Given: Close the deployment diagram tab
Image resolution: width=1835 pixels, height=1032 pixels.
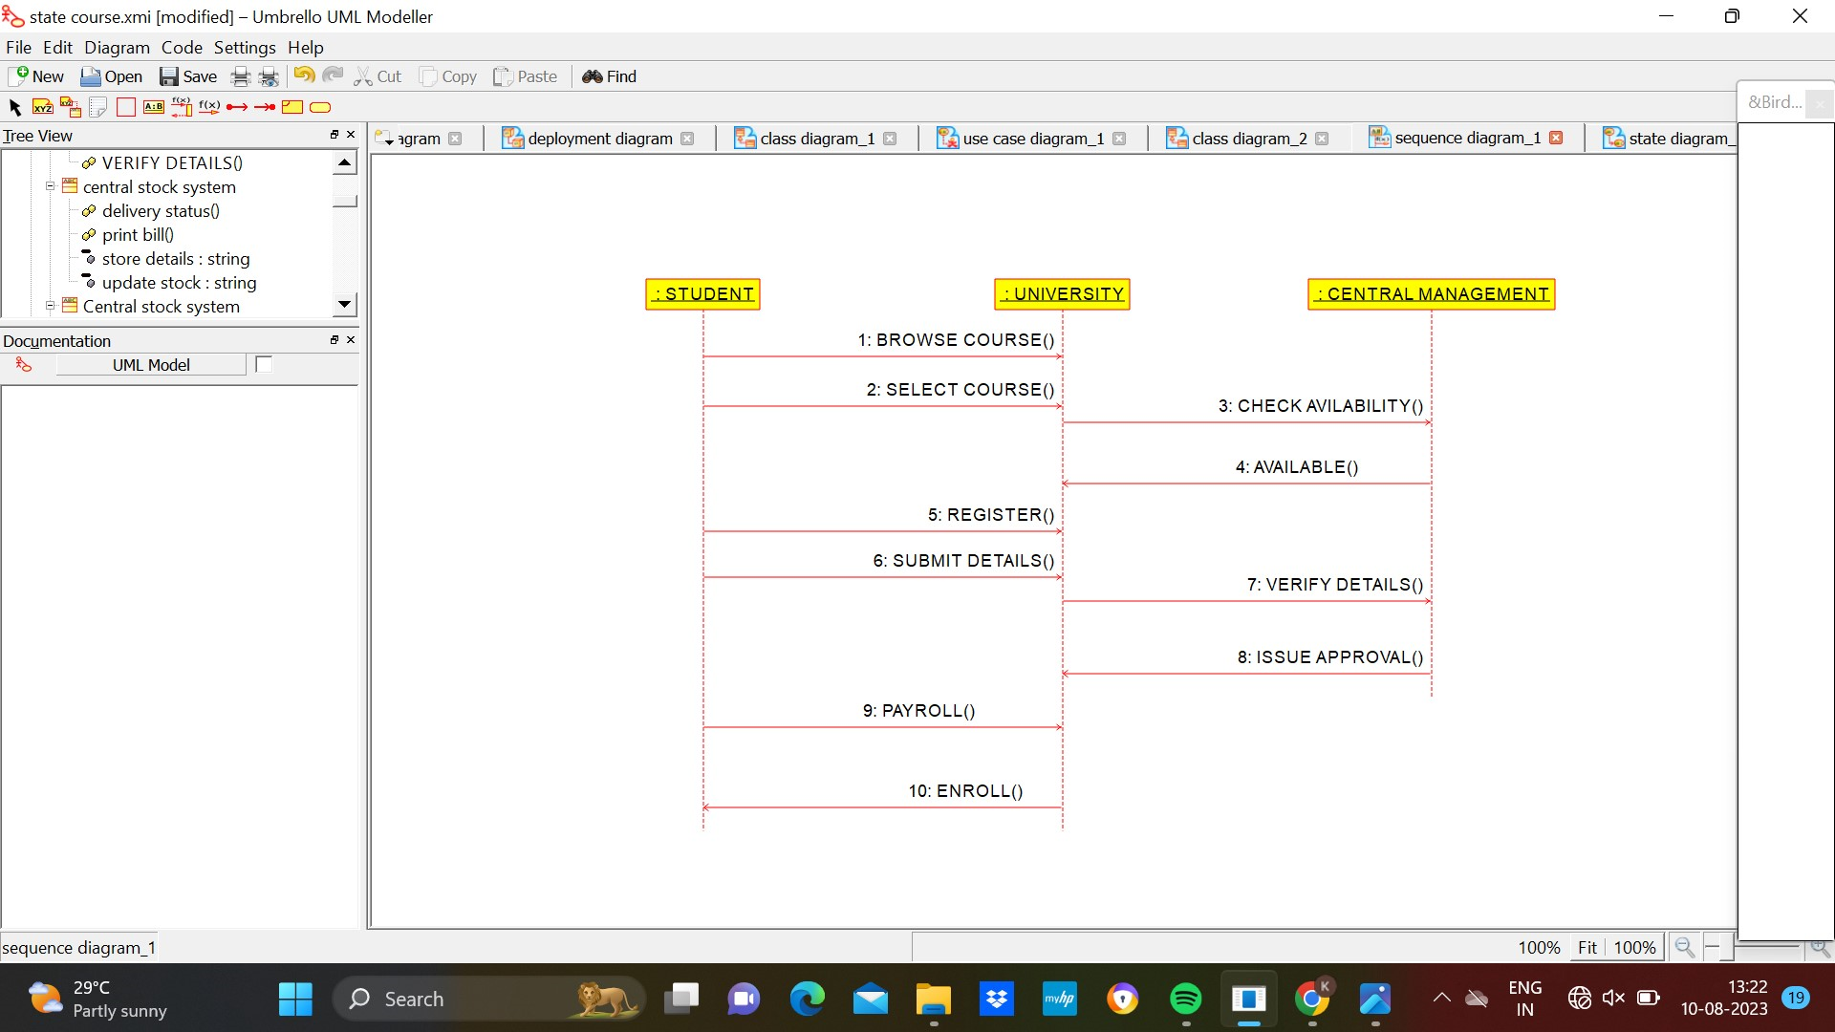Looking at the screenshot, I should pos(687,139).
